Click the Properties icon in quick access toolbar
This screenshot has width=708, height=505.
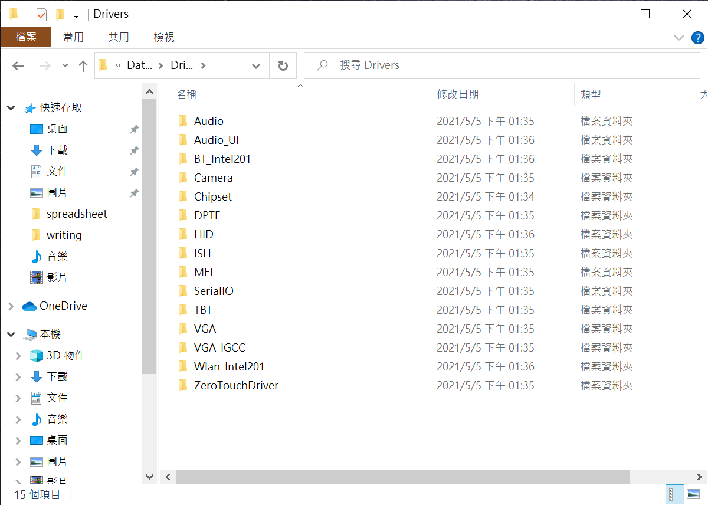click(41, 14)
